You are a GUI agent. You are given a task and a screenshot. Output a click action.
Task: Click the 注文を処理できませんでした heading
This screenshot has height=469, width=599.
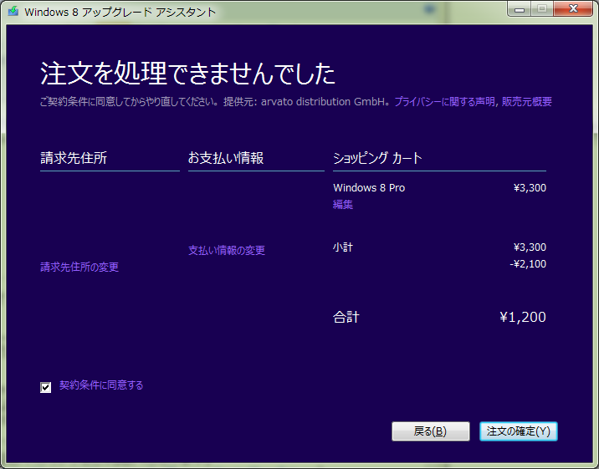point(188,74)
